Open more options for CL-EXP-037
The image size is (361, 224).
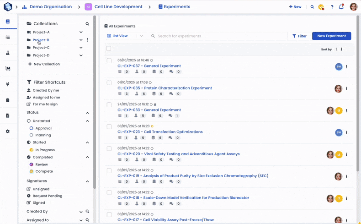(346, 67)
